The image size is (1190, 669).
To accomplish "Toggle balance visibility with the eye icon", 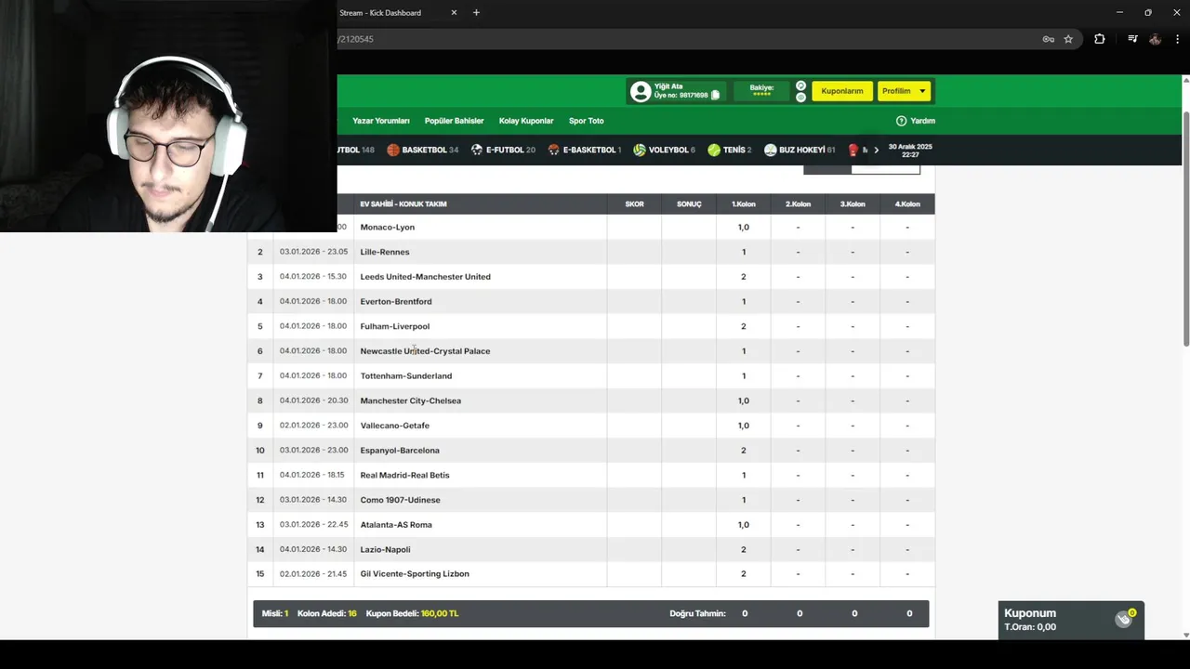I will pyautogui.click(x=800, y=97).
